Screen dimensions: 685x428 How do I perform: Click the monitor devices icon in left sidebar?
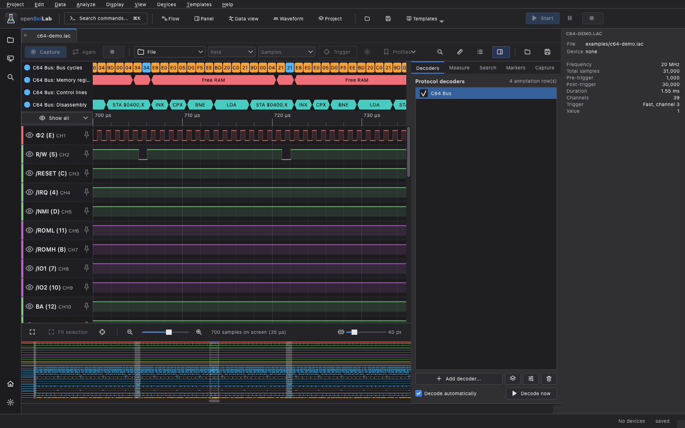10,58
